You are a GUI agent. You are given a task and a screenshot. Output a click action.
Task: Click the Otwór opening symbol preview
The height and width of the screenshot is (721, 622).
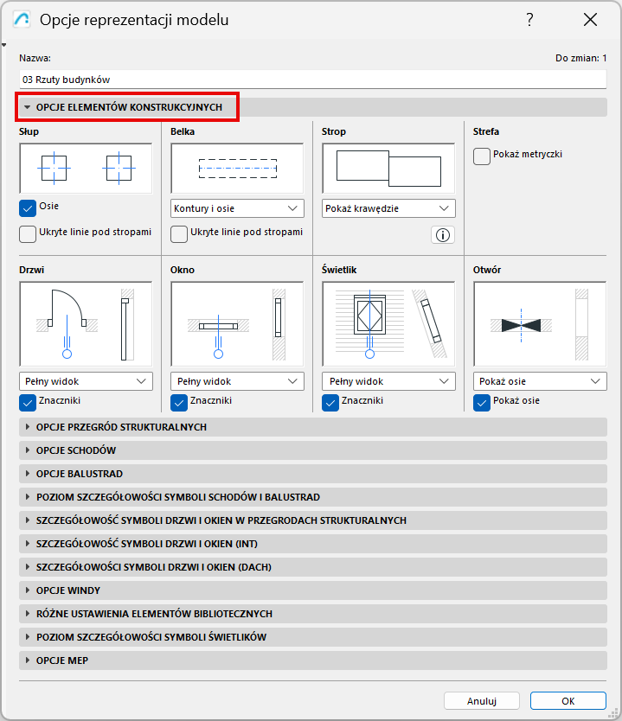[x=540, y=324]
